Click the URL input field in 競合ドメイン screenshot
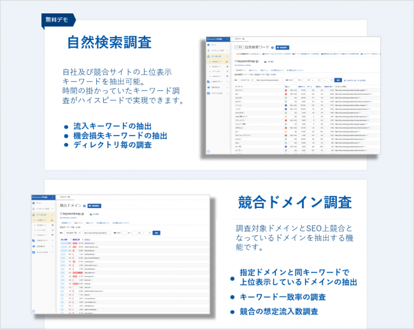The image size is (414, 330). 96,233
